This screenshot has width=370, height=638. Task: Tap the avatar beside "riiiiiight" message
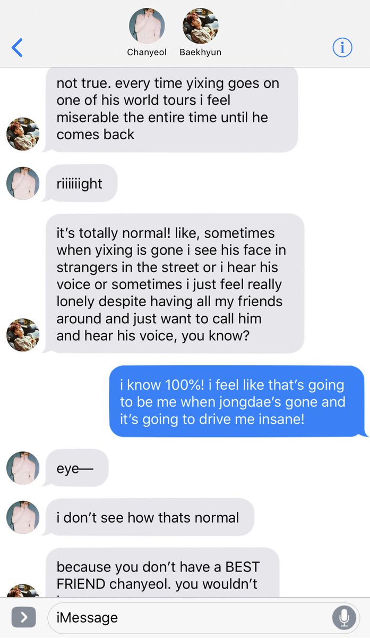coord(23,183)
